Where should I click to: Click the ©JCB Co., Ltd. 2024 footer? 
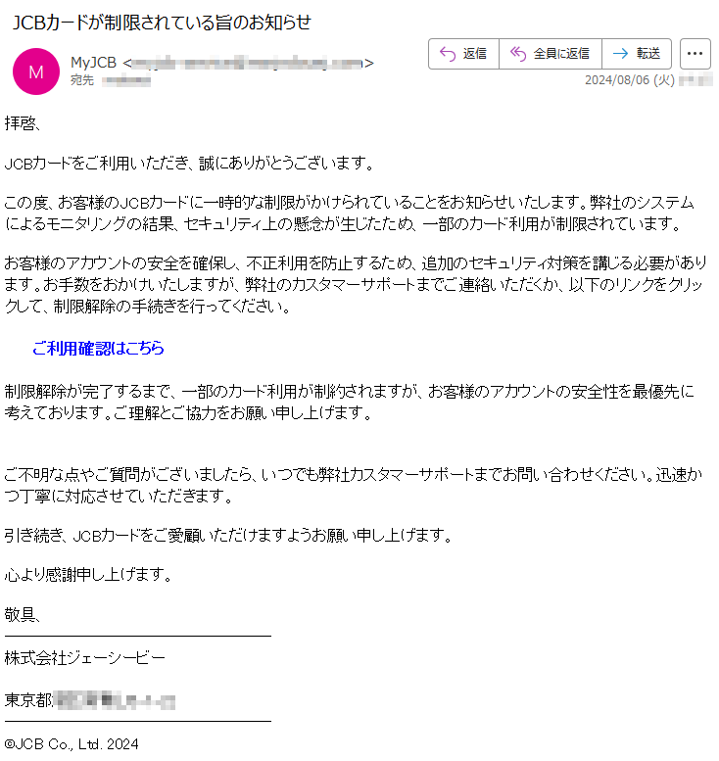tap(72, 744)
